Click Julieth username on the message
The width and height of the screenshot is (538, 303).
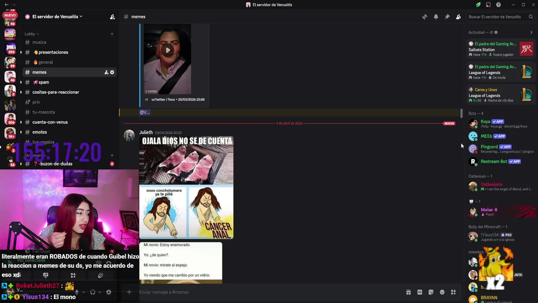tap(146, 132)
